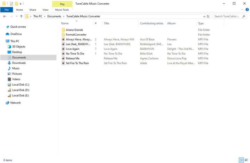Screen dimensions: 250x163
Task: Click the New folder quick access icon
Action: 16,3
